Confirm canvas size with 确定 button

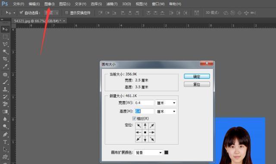coord(197,77)
